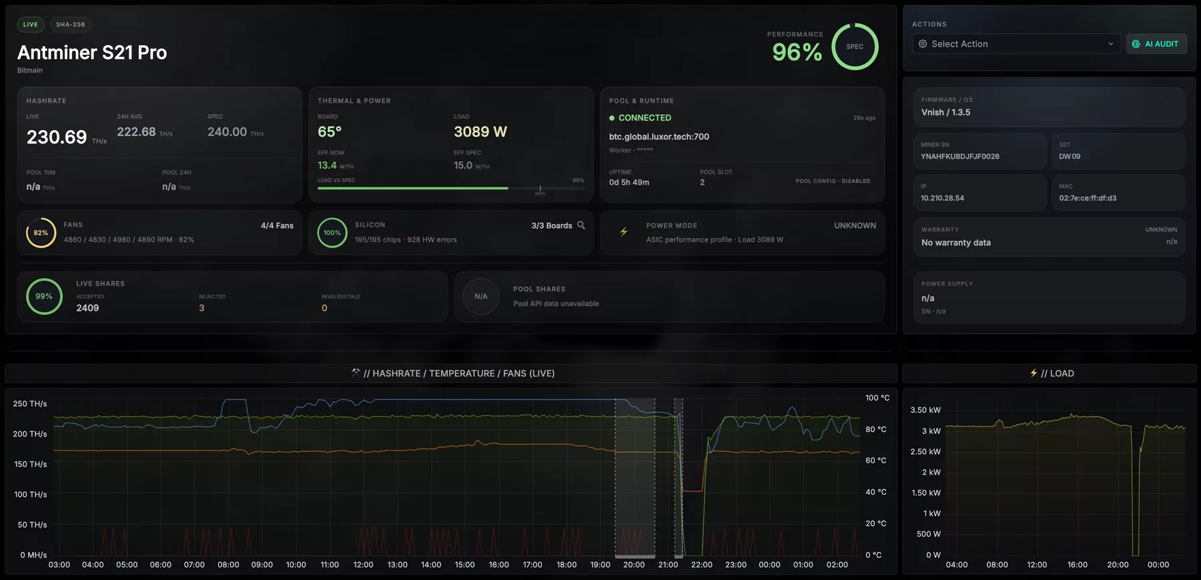
Task: Click the rejected shares count 3
Action: [202, 308]
